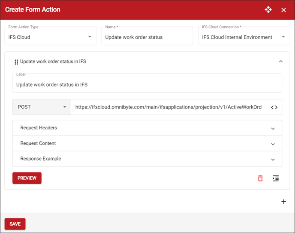295x233 pixels.
Task: Click the PREVIEW button
Action: click(27, 178)
